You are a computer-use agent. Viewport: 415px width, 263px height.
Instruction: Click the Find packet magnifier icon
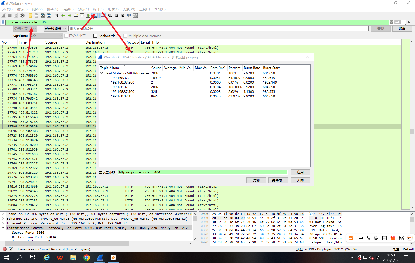coord(57,16)
